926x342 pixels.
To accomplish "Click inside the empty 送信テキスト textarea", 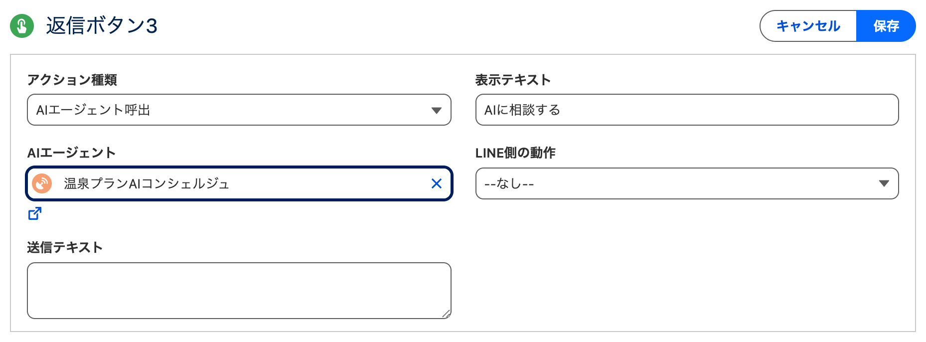I will click(x=239, y=291).
